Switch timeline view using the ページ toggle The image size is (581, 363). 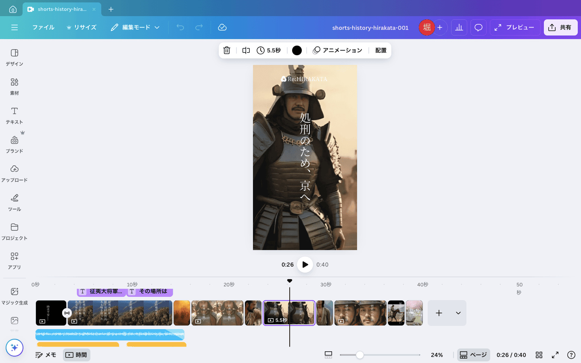point(474,355)
